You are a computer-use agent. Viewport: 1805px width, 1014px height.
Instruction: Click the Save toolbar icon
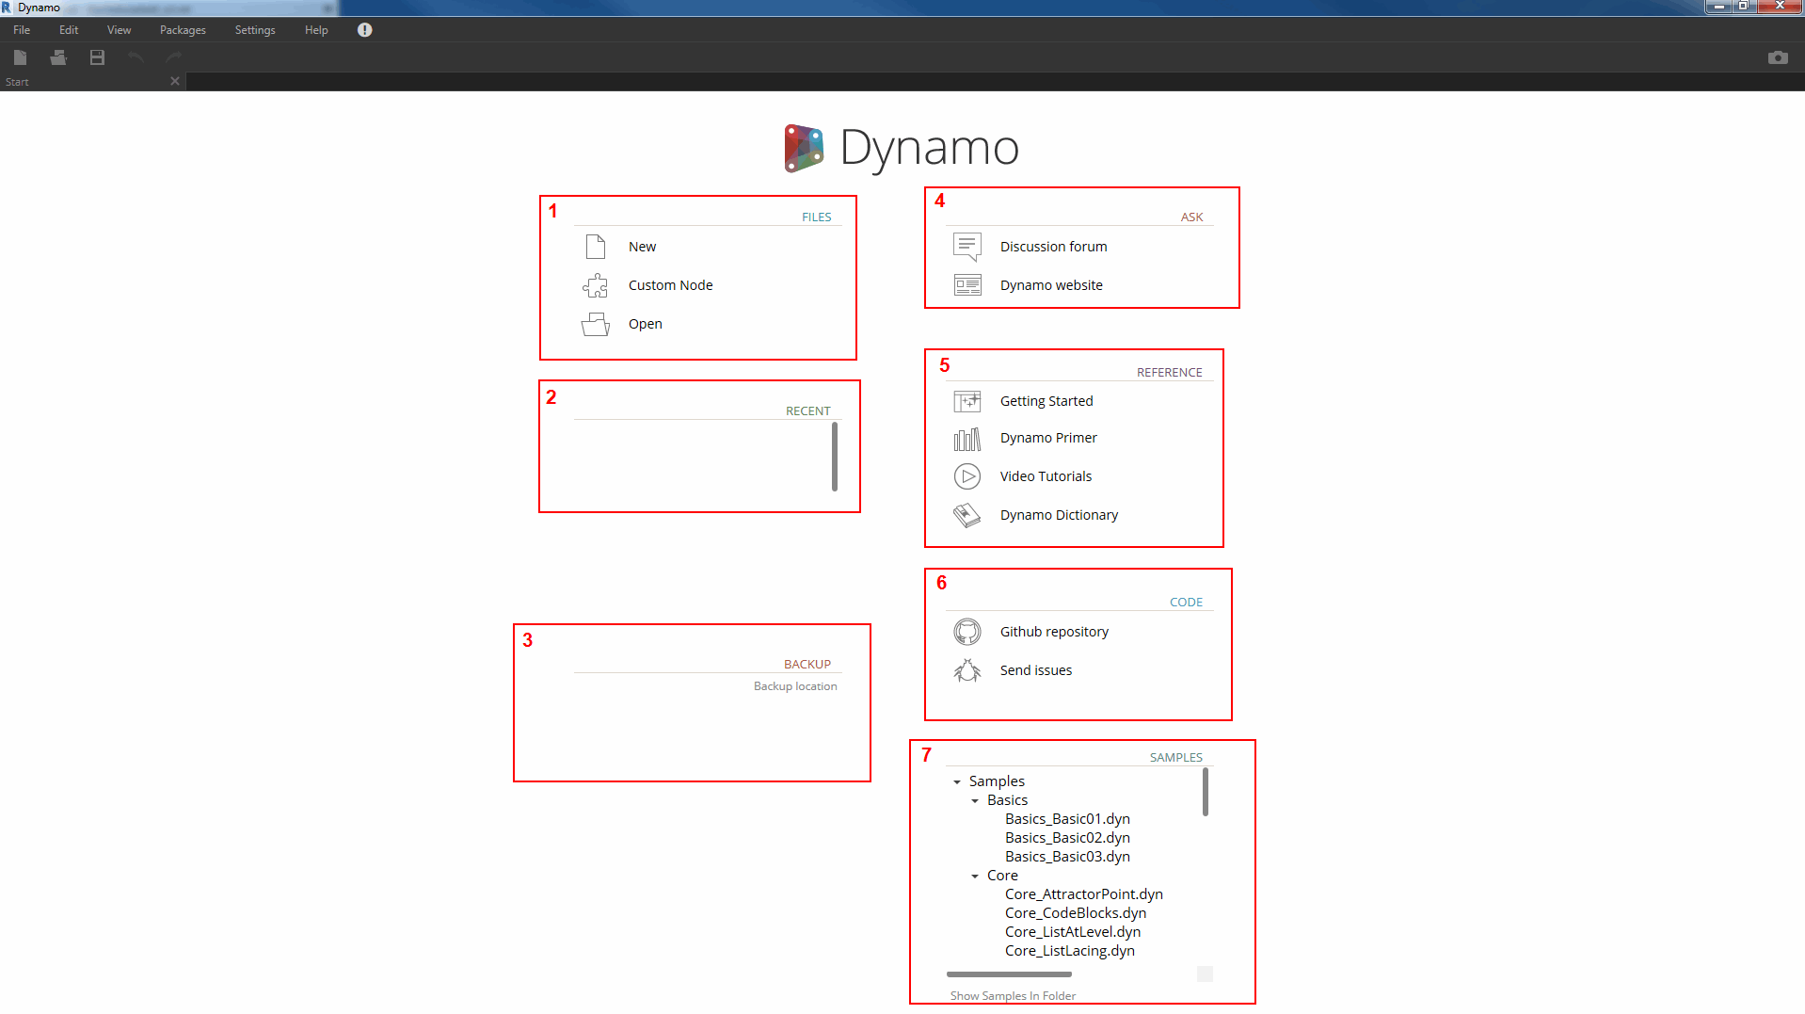coord(97,57)
